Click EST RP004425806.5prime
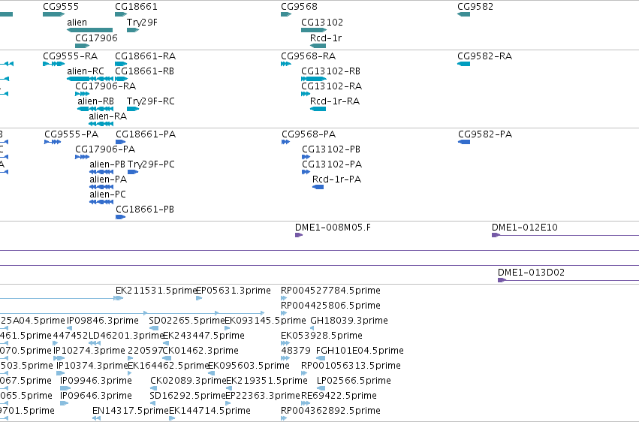Viewport: 639px width, 422px height. tap(284, 313)
